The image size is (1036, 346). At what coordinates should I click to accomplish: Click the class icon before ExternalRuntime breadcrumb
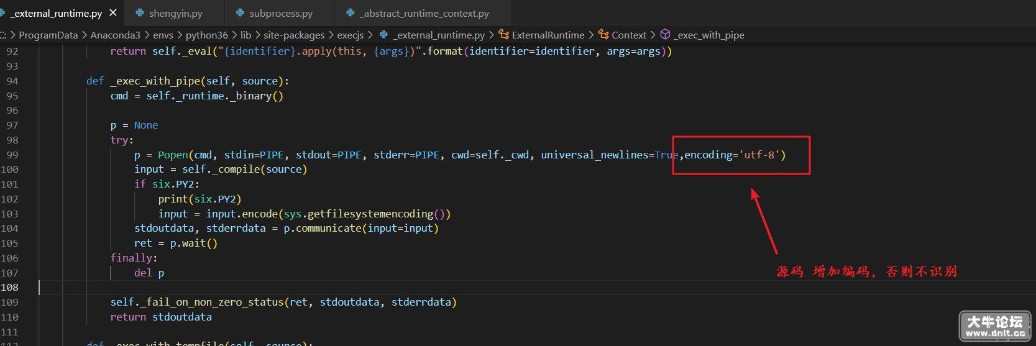click(504, 35)
